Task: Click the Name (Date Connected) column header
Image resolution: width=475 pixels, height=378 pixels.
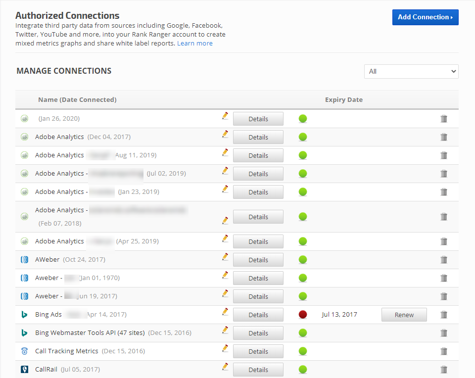Action: click(x=77, y=99)
